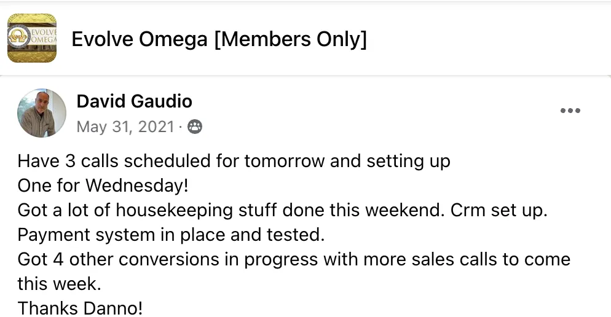Click the "One for Wednesday!" text line
The width and height of the screenshot is (611, 317).
(103, 186)
